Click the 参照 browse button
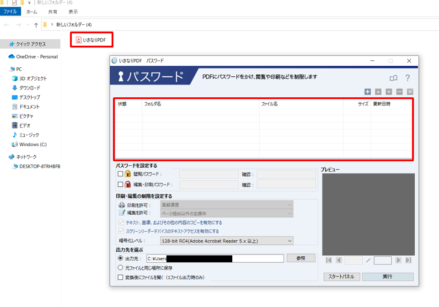 pyautogui.click(x=301, y=258)
